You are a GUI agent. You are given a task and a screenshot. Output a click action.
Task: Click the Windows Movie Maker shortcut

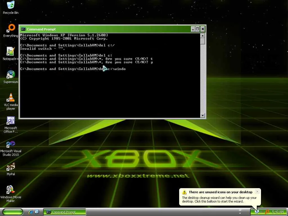(x=11, y=194)
